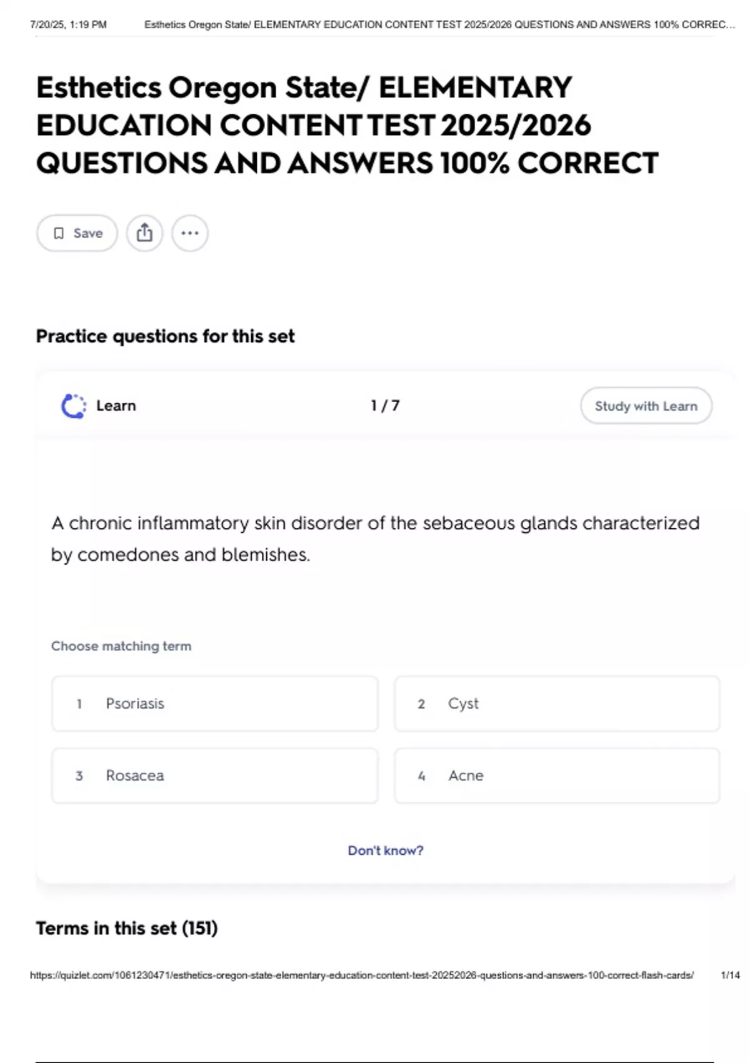
Task: Click the Choose matching term label
Action: click(x=121, y=646)
